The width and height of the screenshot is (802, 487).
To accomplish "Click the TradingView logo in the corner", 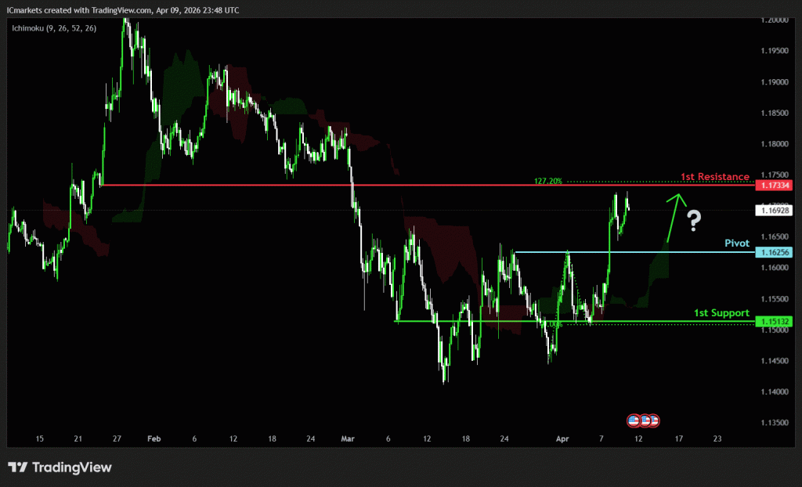I will tap(60, 467).
